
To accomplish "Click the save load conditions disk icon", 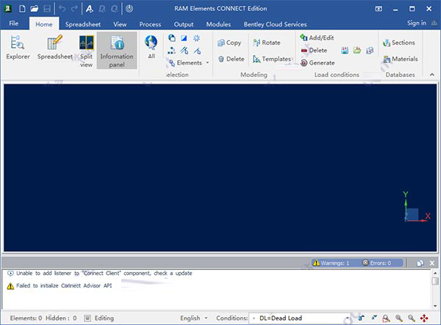I will [345, 51].
